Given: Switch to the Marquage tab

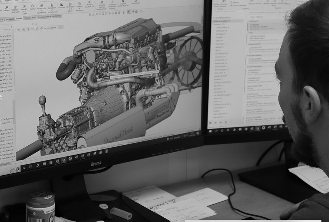Looking at the screenshot, I should tap(10, 19).
